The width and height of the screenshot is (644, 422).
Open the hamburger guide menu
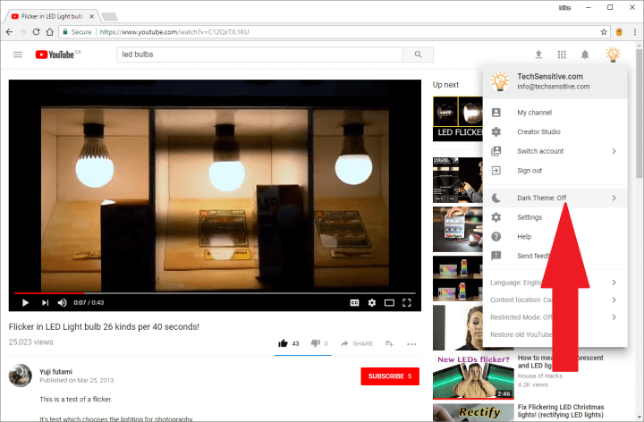pos(18,55)
